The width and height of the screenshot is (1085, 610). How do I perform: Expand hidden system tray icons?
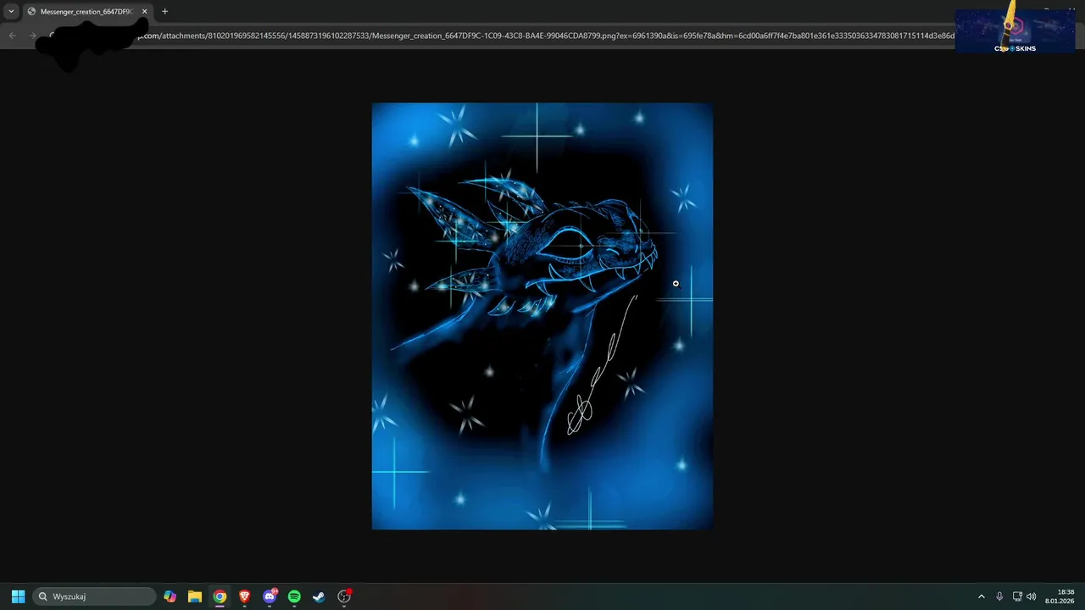coord(982,596)
